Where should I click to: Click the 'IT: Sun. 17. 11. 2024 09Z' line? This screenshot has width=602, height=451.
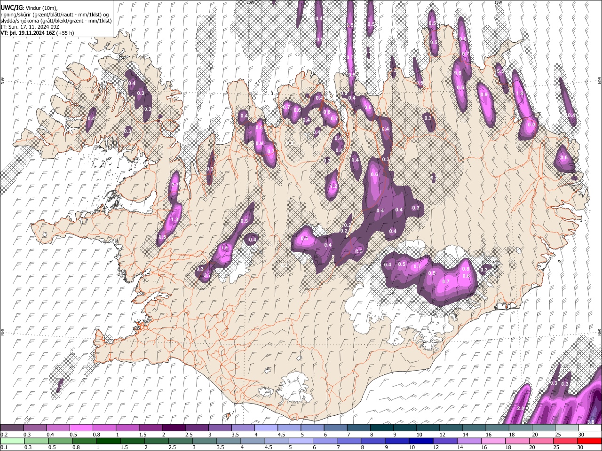coord(30,27)
